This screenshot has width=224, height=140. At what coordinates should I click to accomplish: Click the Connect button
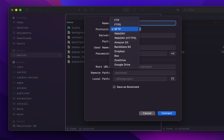coord(167,113)
